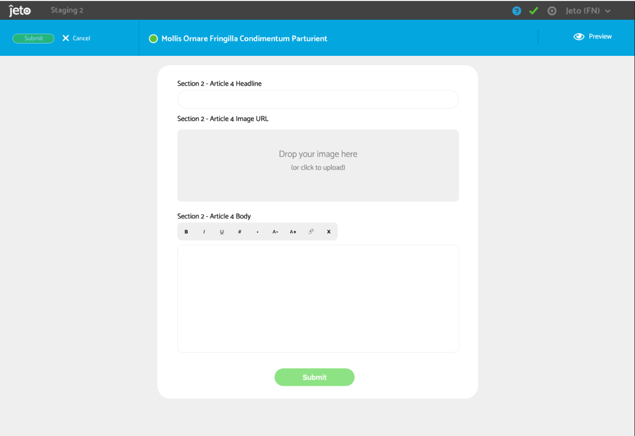Screen dimensions: 635x436
Task: Cancel editing with the X Cancel button
Action: pos(76,38)
